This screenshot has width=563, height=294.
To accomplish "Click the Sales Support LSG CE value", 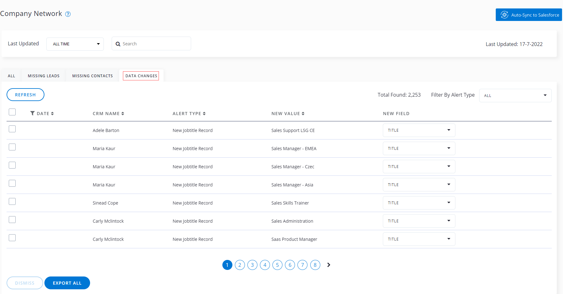I will [x=293, y=130].
